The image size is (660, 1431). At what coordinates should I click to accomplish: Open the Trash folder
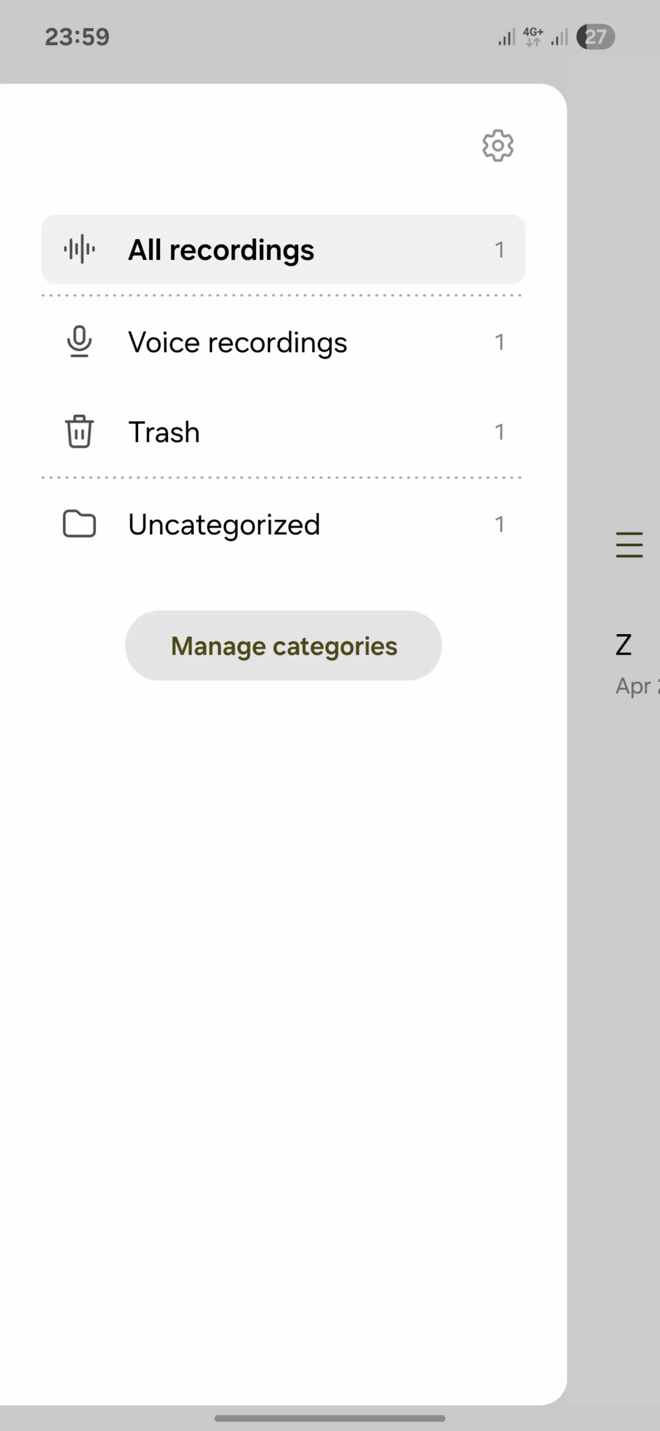(283, 432)
